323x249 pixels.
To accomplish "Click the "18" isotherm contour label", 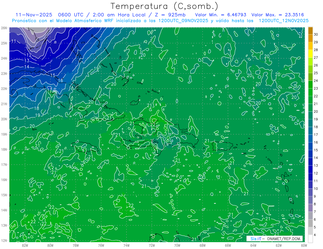I will click(37, 108).
